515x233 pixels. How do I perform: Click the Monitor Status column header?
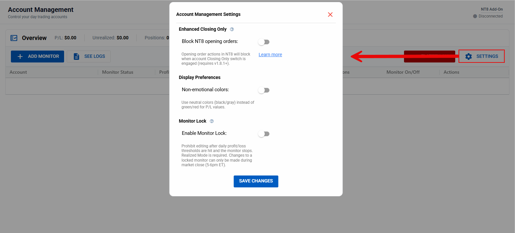(118, 72)
